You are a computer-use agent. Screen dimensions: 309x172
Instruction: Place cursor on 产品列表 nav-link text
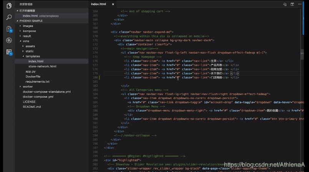[216, 65]
